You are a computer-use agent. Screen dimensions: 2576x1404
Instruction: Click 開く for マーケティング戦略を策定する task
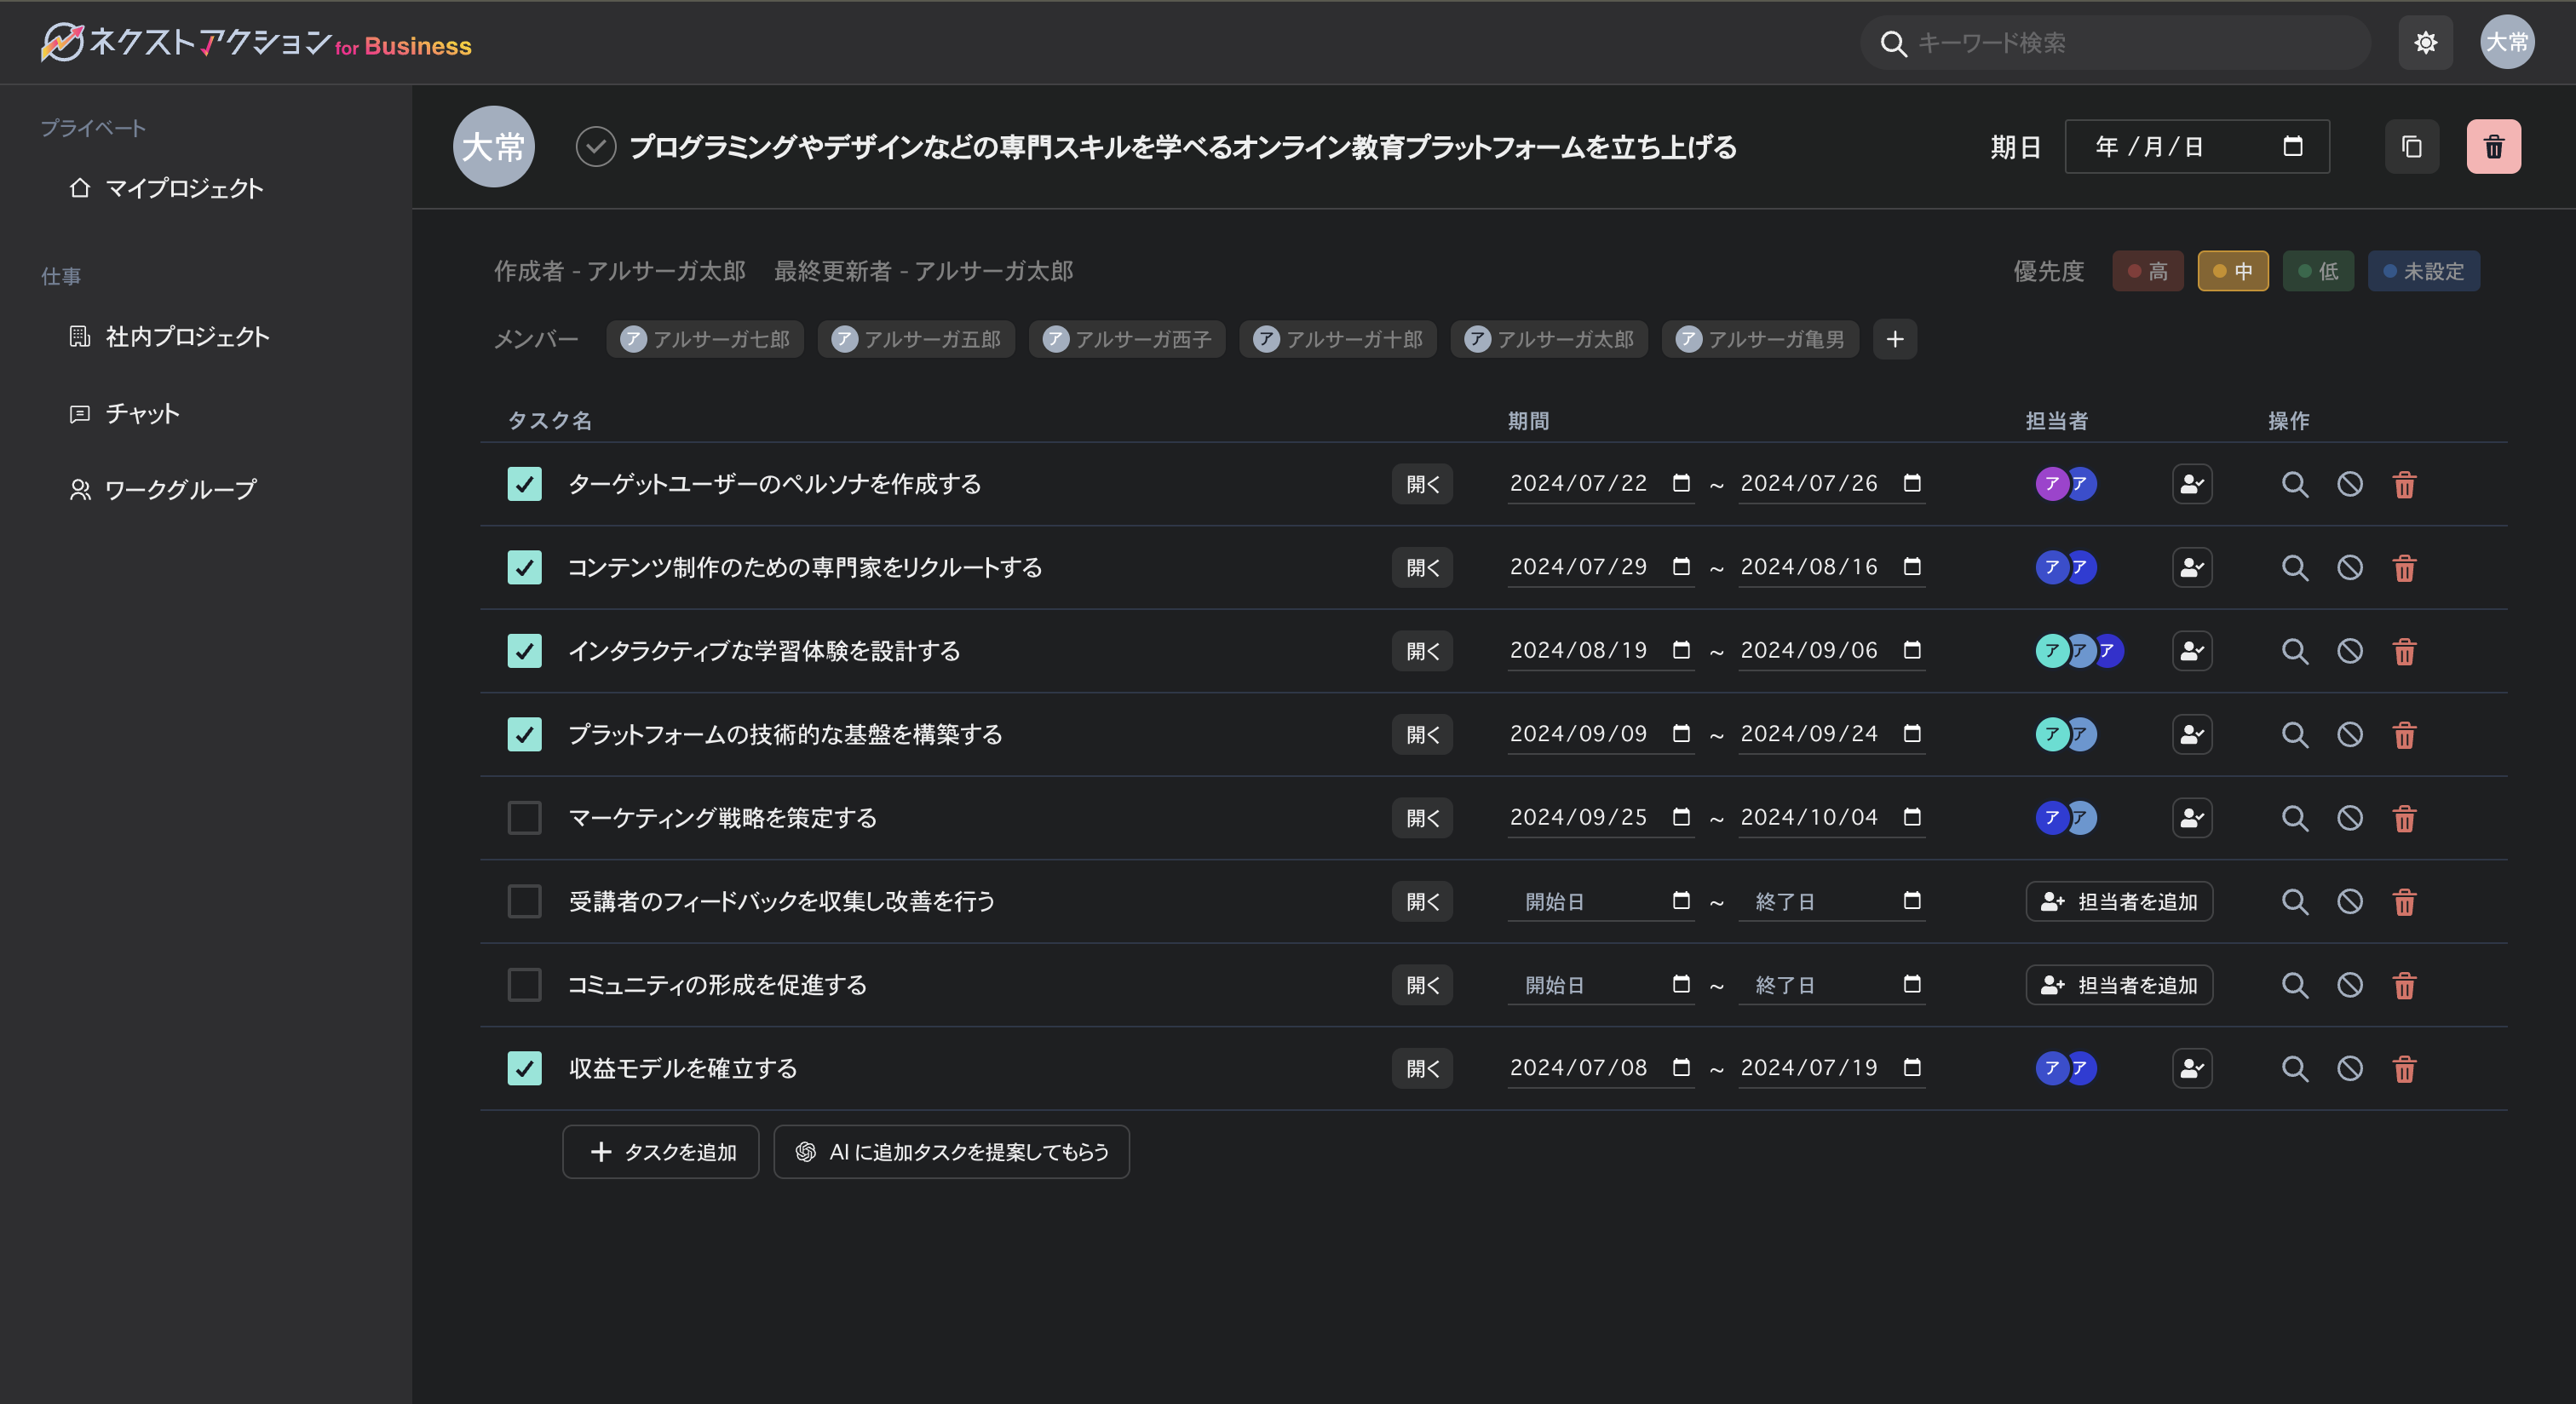click(1422, 818)
